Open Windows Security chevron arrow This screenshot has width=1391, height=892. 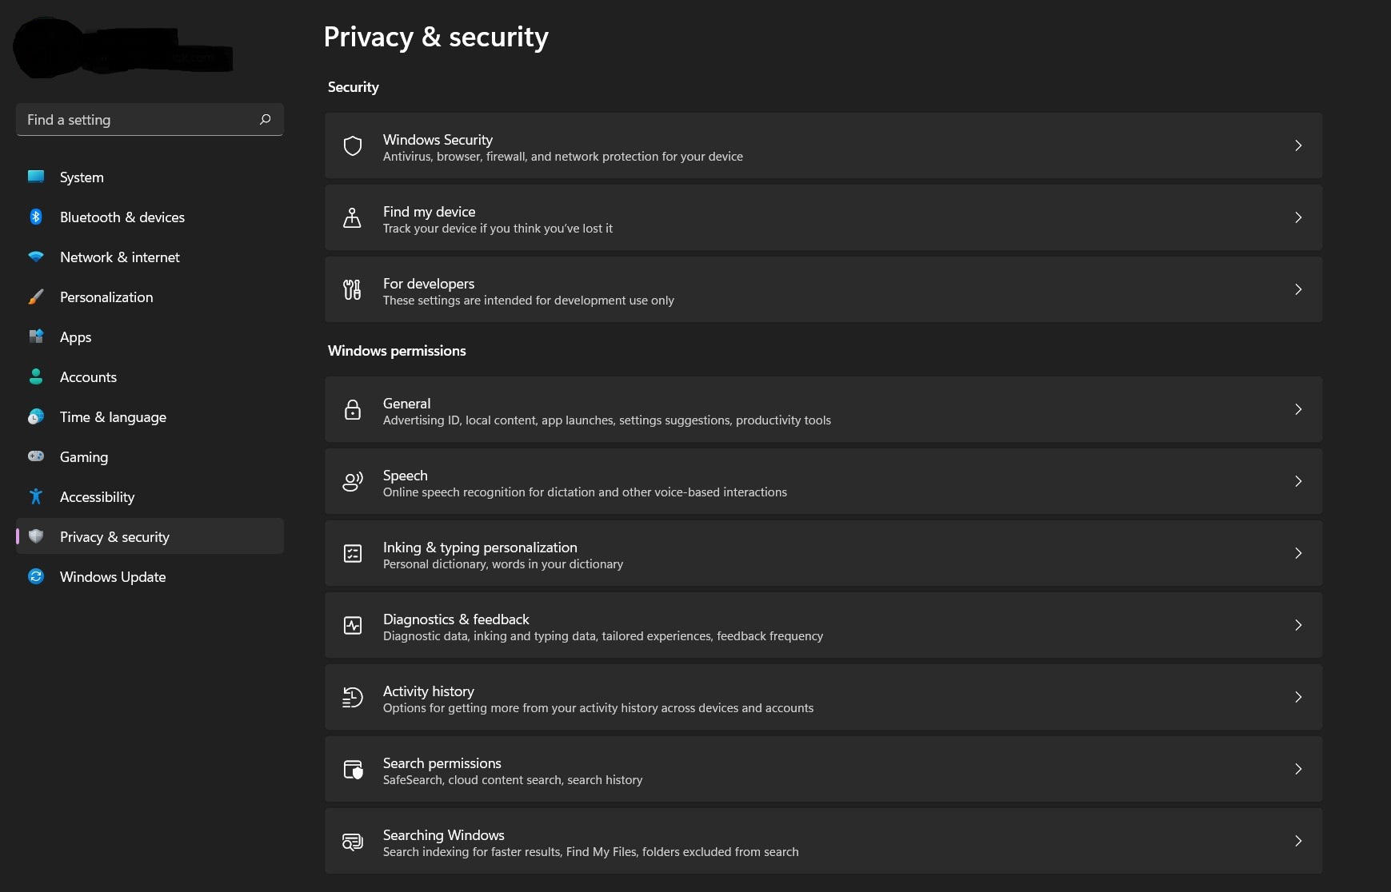coord(1297,145)
